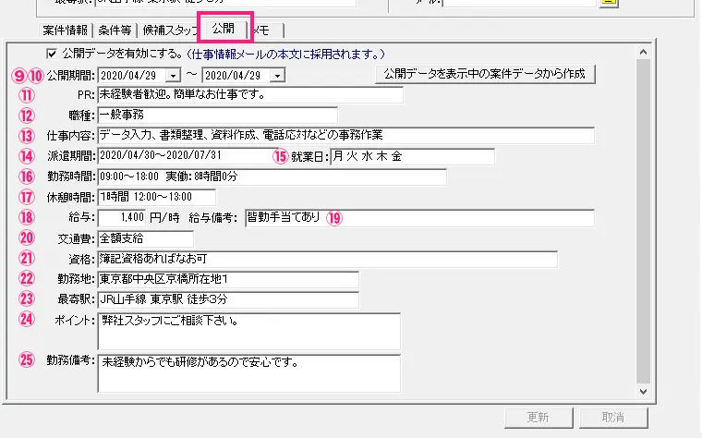
Task: Click the 給与 amount field showing 1,400
Action: (122, 218)
